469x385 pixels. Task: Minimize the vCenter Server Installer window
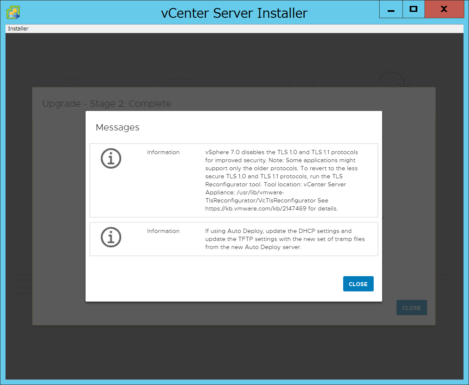[391, 9]
